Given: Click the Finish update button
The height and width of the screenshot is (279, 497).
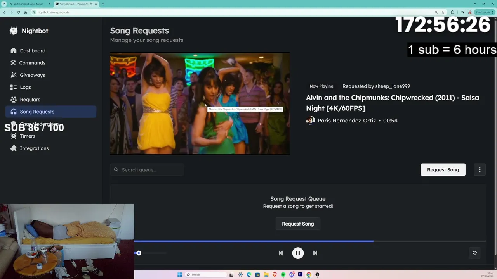Looking at the screenshot, I should pyautogui.click(x=484, y=12).
